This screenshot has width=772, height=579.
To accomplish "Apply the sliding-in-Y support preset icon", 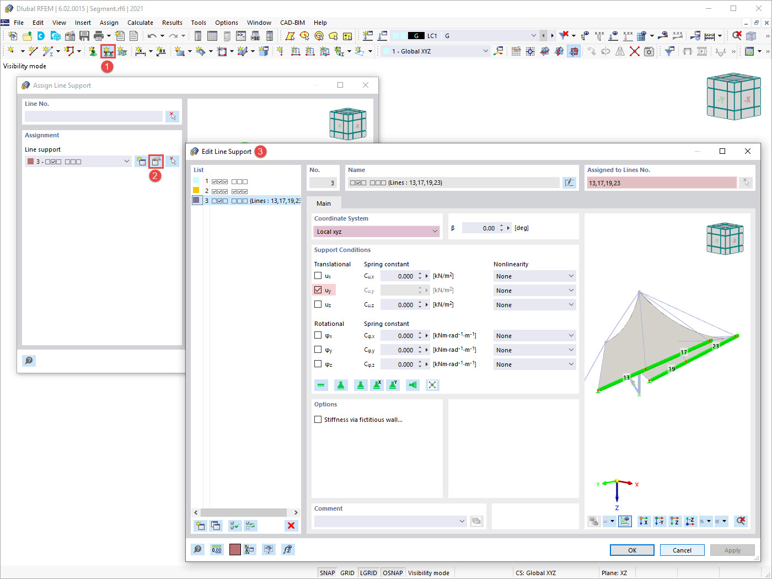I will point(393,385).
